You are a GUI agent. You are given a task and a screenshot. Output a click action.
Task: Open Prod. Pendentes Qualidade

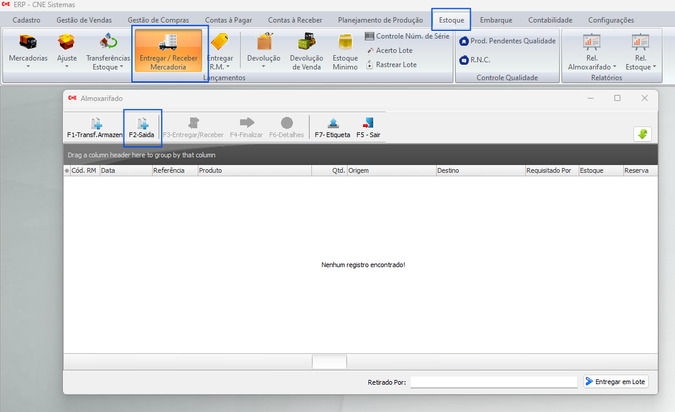point(507,41)
